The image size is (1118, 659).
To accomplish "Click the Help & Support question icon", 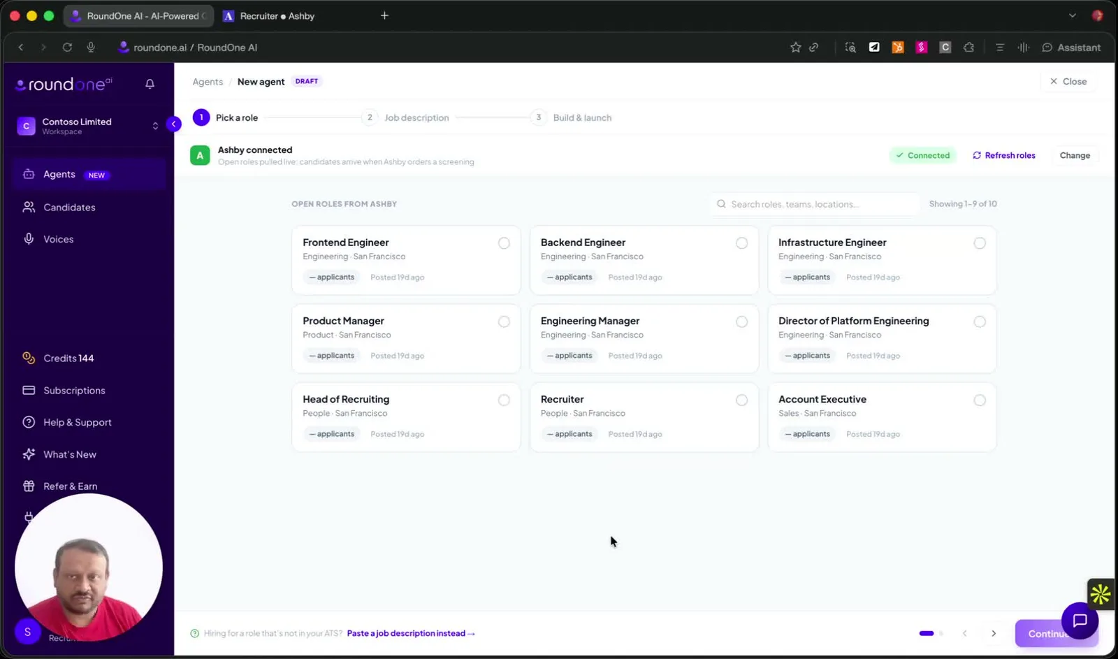I will pyautogui.click(x=29, y=422).
